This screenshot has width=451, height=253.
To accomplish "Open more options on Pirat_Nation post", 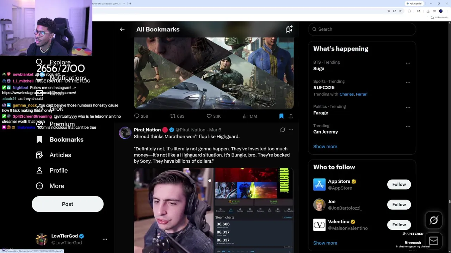I will point(291,130).
